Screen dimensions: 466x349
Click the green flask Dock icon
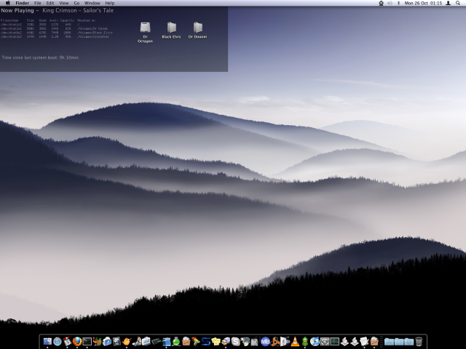point(176,342)
